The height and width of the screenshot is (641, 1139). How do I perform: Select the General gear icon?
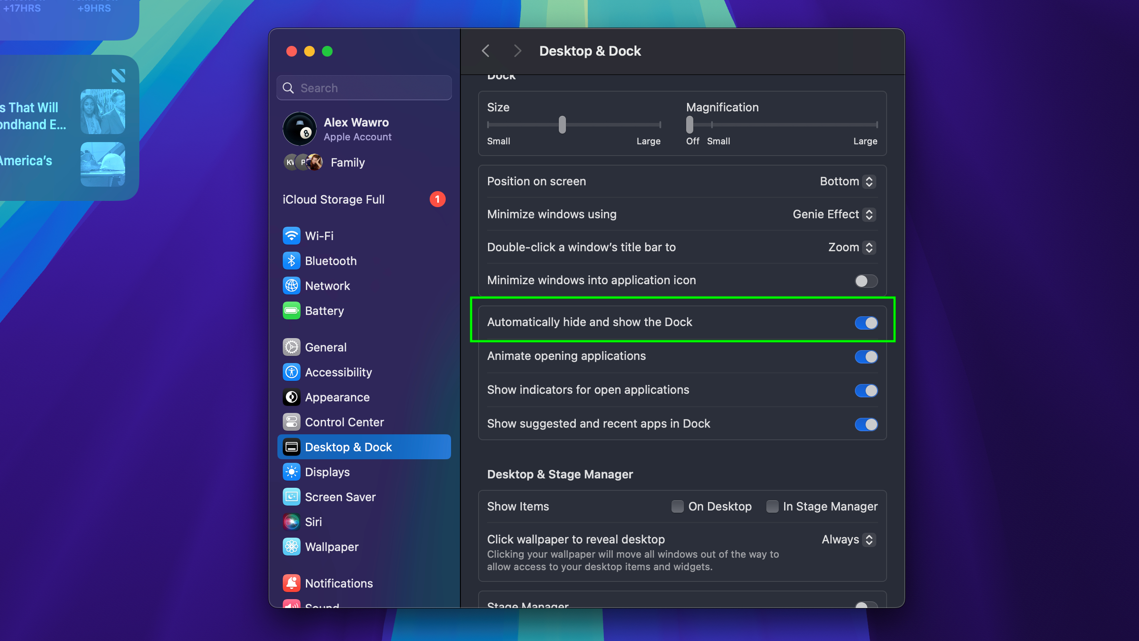tap(292, 347)
